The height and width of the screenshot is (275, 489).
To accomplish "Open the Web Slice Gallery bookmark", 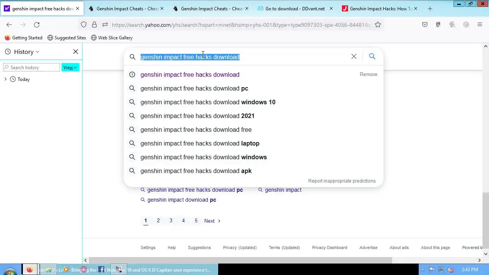I will point(112,38).
